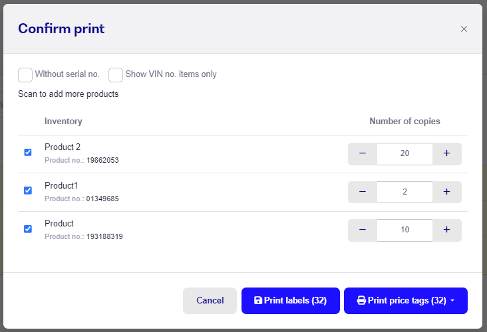Screen dimensions: 487x332
Task: Edit copies field showing 10
Action: (x=405, y=230)
